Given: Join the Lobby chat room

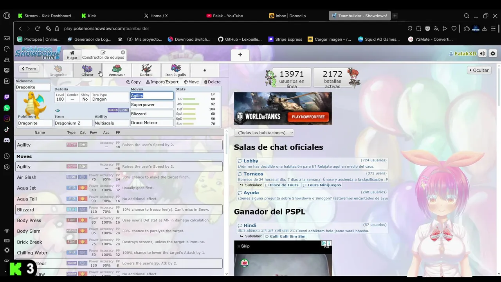Looking at the screenshot, I should click(312, 163).
